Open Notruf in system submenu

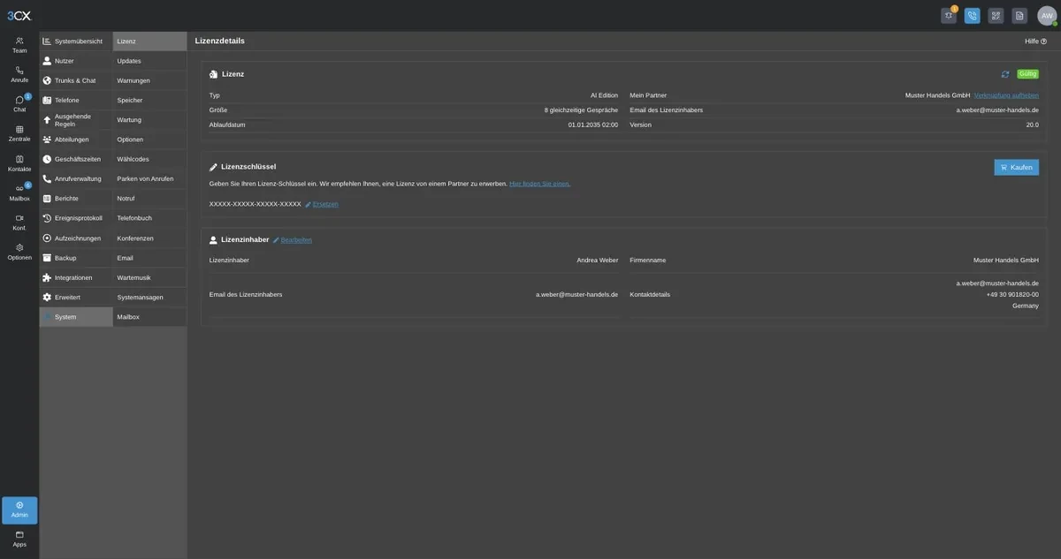149,199
